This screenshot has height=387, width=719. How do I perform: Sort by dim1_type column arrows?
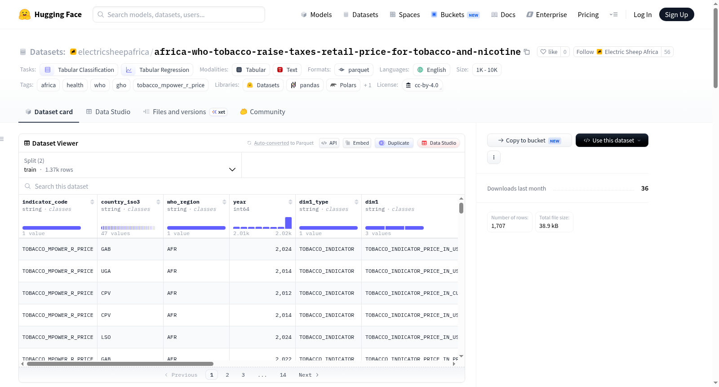click(x=356, y=202)
